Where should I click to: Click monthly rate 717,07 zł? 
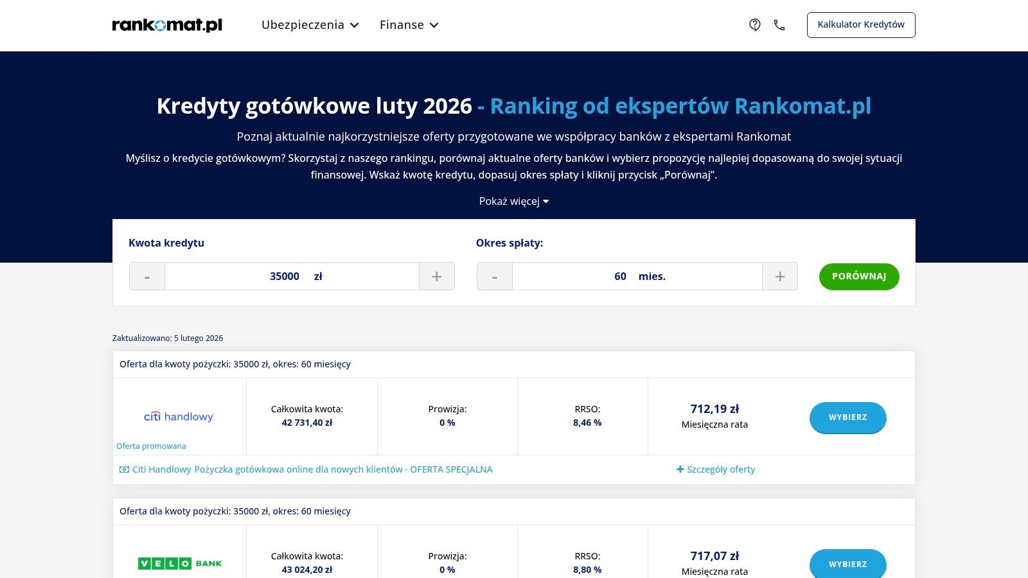(714, 556)
